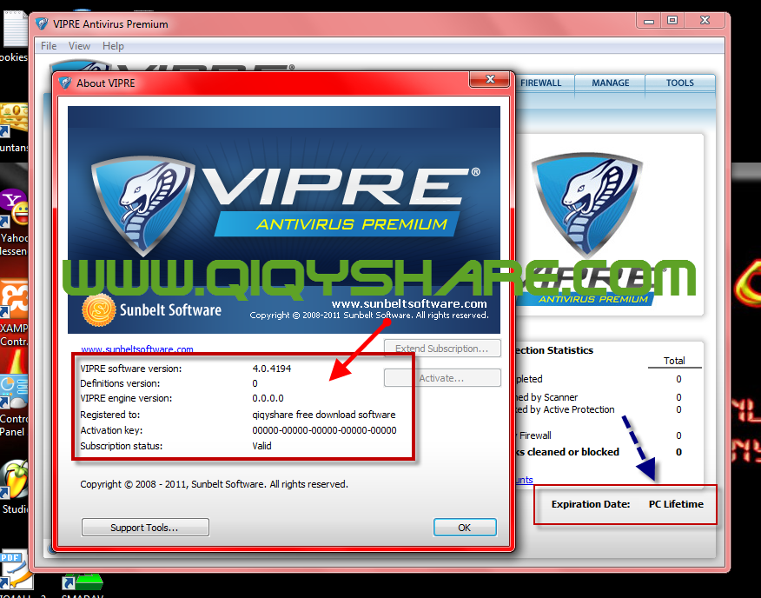Click the 'Total' column header in statistics
The width and height of the screenshot is (761, 598).
point(674,361)
